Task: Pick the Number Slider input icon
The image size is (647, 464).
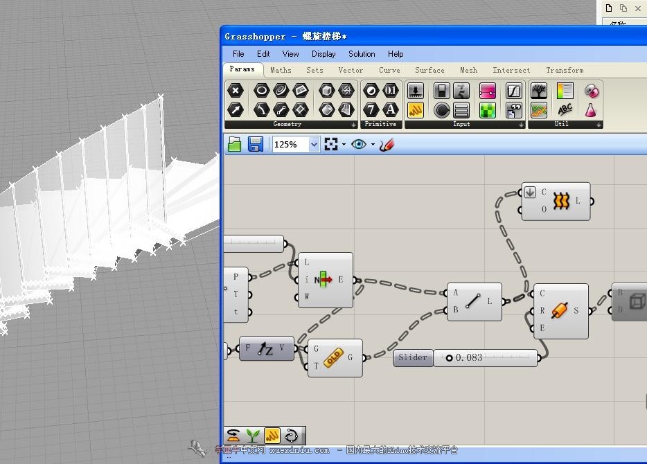Action: [x=416, y=91]
